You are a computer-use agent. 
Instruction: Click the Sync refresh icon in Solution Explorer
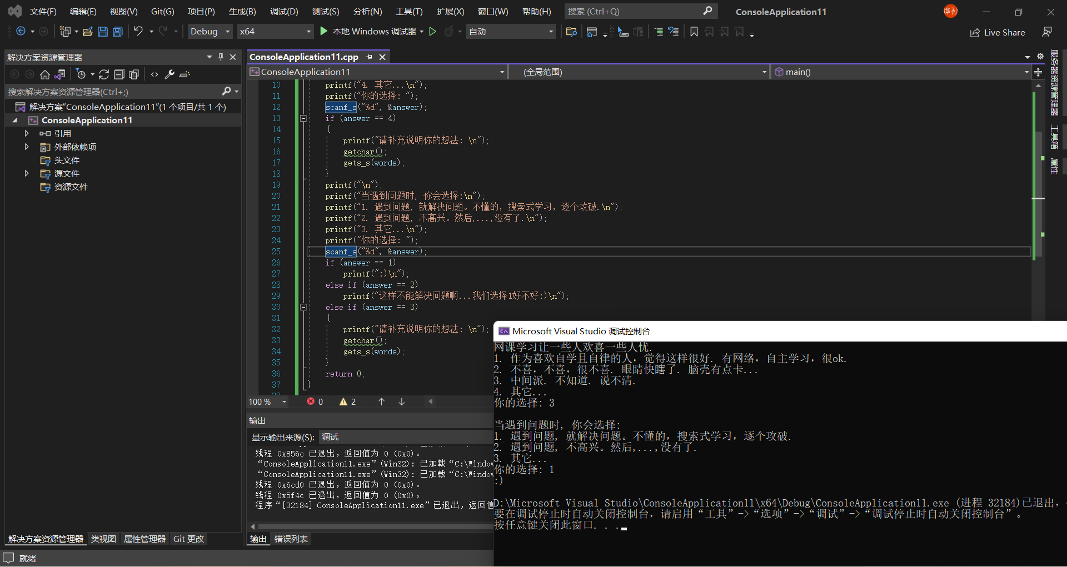point(104,74)
